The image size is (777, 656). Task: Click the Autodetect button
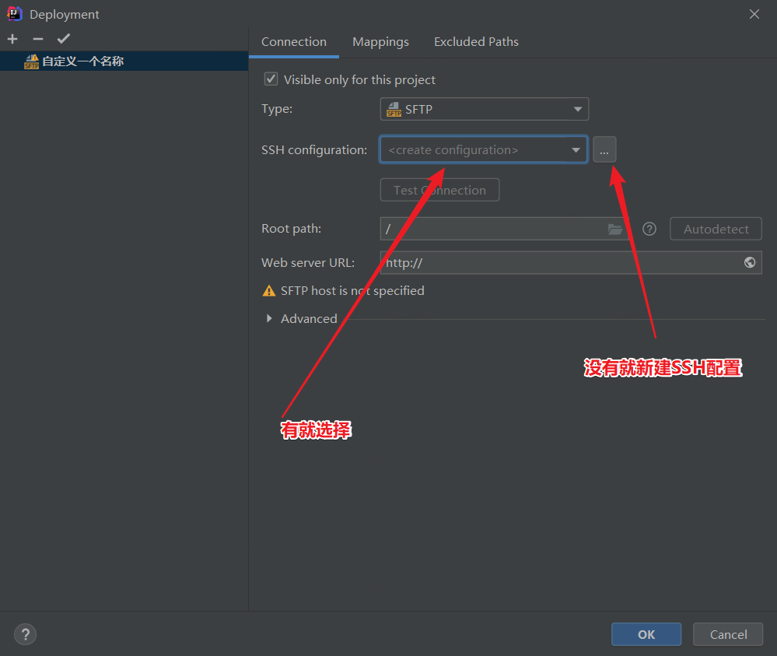716,229
